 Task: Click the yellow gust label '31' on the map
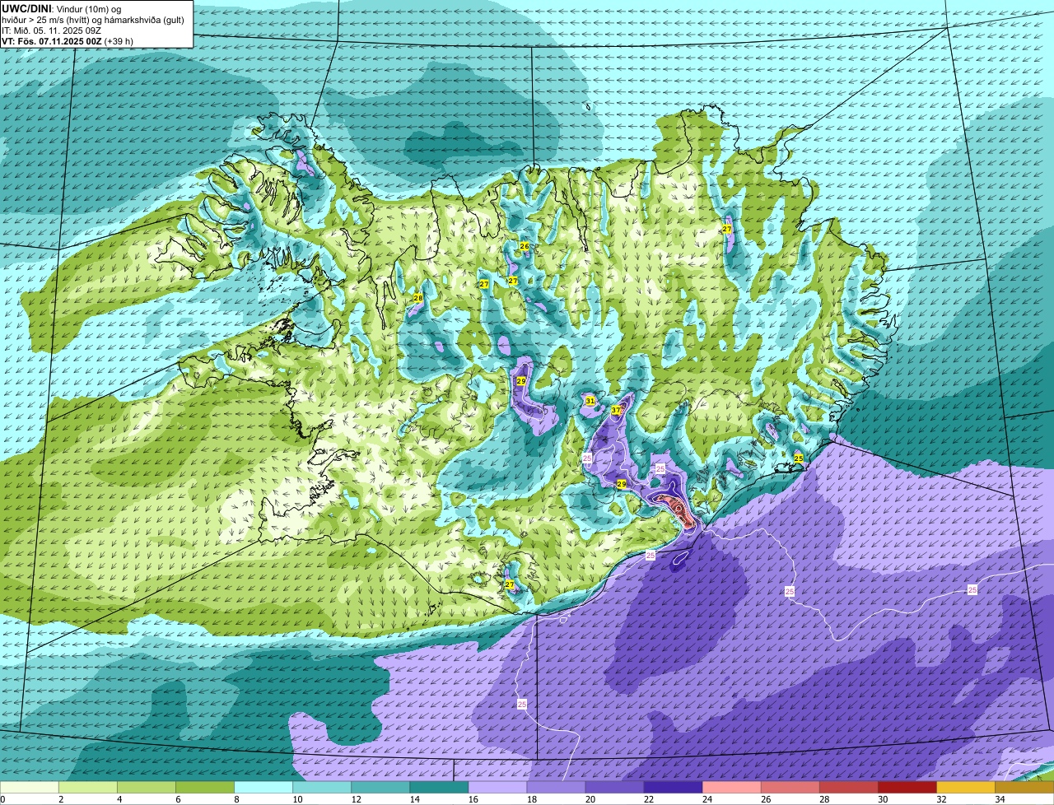pos(590,401)
